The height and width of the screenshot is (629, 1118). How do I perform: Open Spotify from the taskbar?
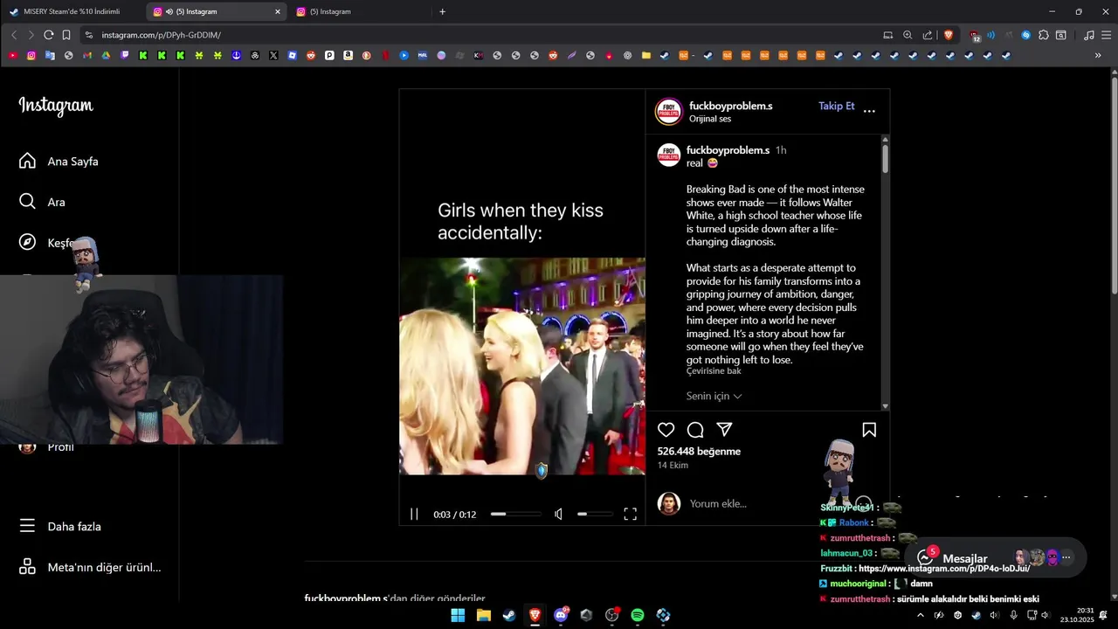[x=638, y=615]
